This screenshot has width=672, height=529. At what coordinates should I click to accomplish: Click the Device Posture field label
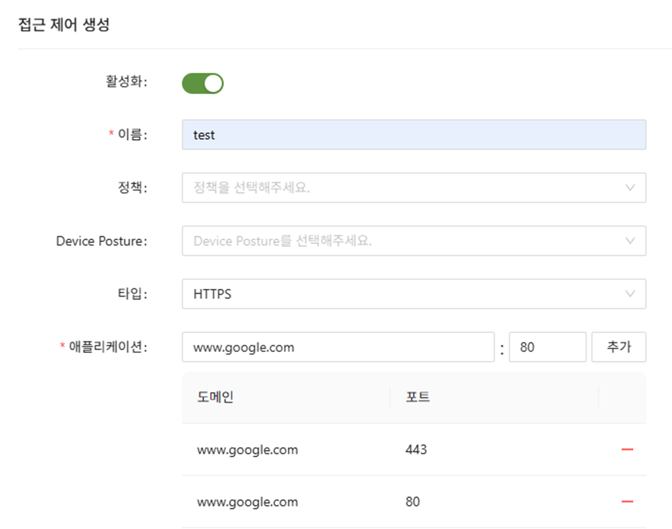tap(101, 241)
